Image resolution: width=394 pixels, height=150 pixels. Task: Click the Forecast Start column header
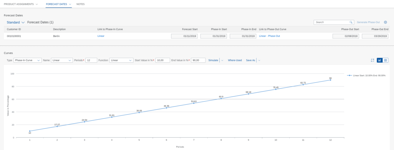tap(190, 29)
